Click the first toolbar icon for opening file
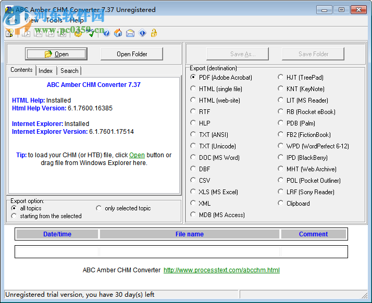 tap(9, 33)
